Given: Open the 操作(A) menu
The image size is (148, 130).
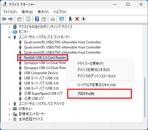Looking at the screenshot, I should tap(27, 12).
